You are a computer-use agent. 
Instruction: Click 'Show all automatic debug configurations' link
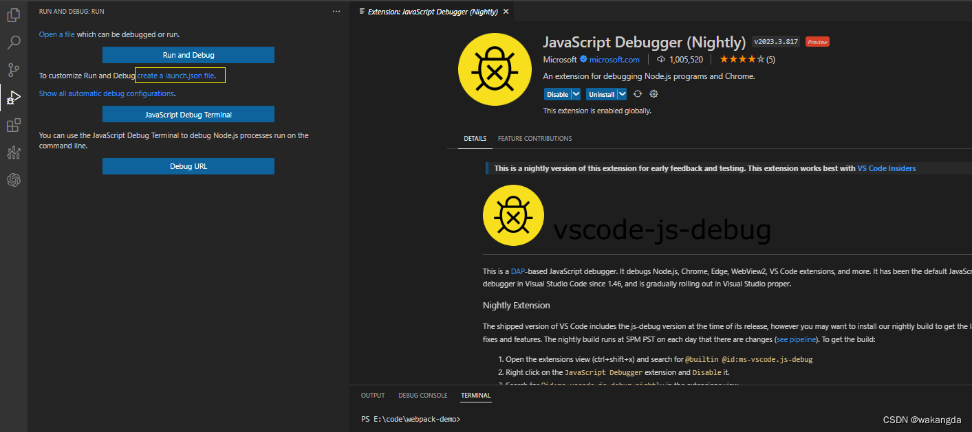coord(107,93)
